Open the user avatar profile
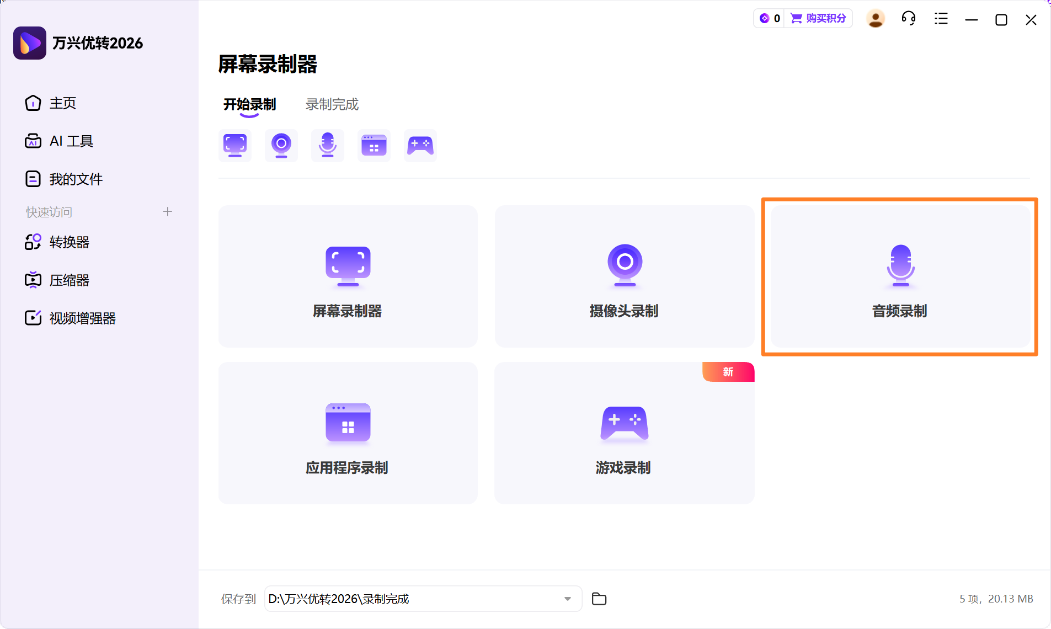This screenshot has width=1051, height=629. (x=876, y=18)
